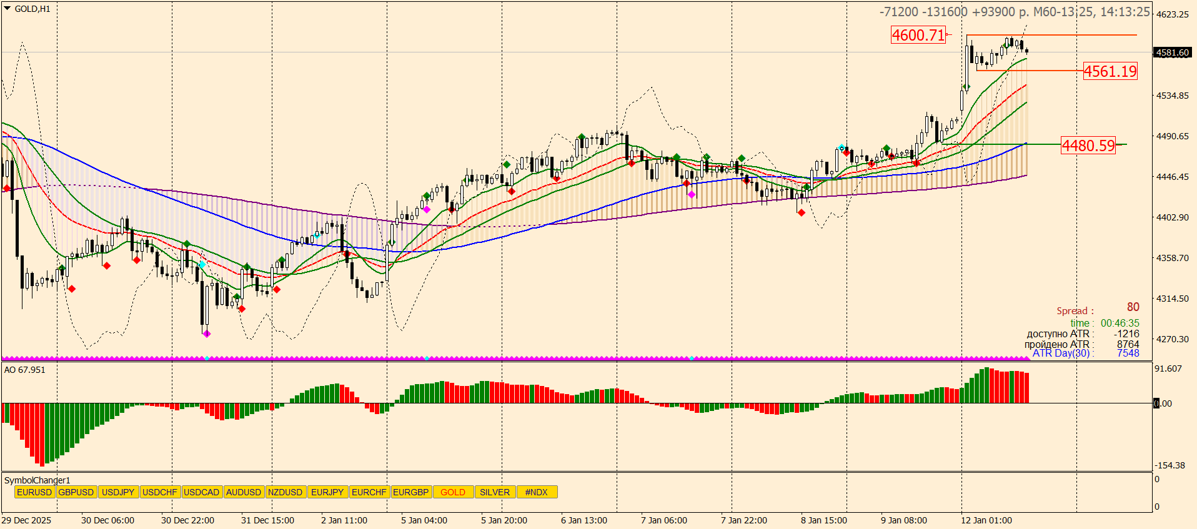1197x529 pixels.
Task: Switch chart to EURJPY symbol
Action: [x=327, y=492]
